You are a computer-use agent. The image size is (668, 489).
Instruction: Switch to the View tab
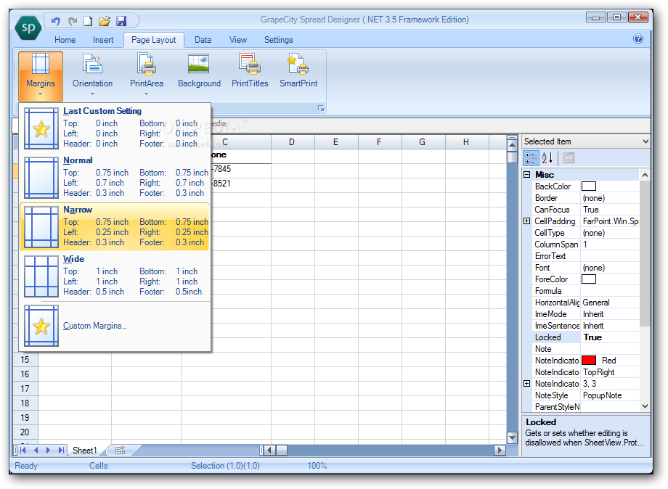(x=237, y=40)
